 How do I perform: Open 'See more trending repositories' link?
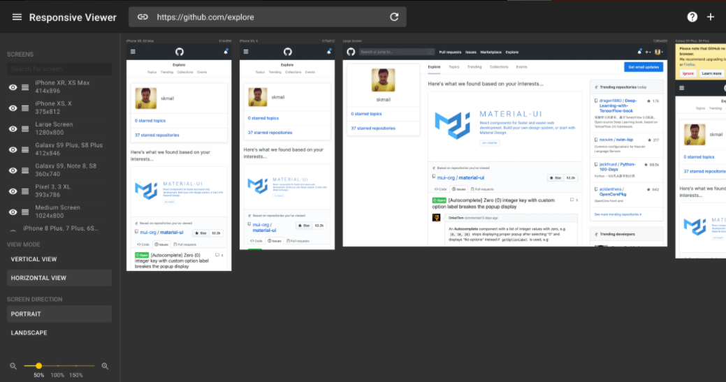click(618, 214)
